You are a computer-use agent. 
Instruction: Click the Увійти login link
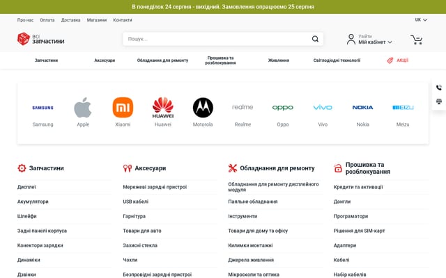click(x=365, y=36)
